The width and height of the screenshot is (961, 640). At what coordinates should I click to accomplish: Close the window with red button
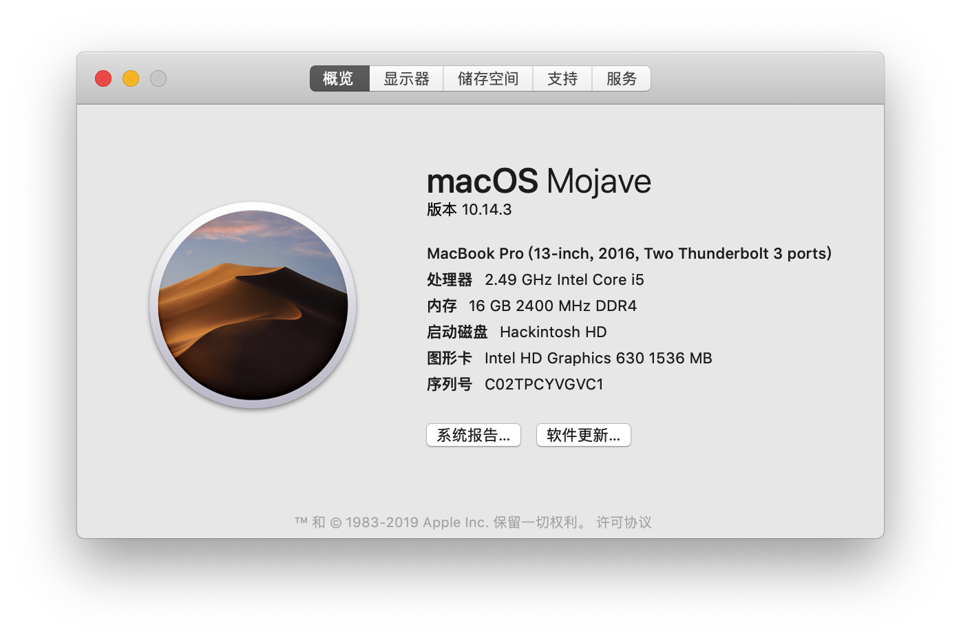(x=103, y=78)
